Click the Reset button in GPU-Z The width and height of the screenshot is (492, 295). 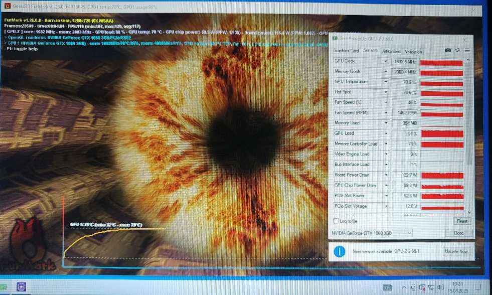(462, 221)
